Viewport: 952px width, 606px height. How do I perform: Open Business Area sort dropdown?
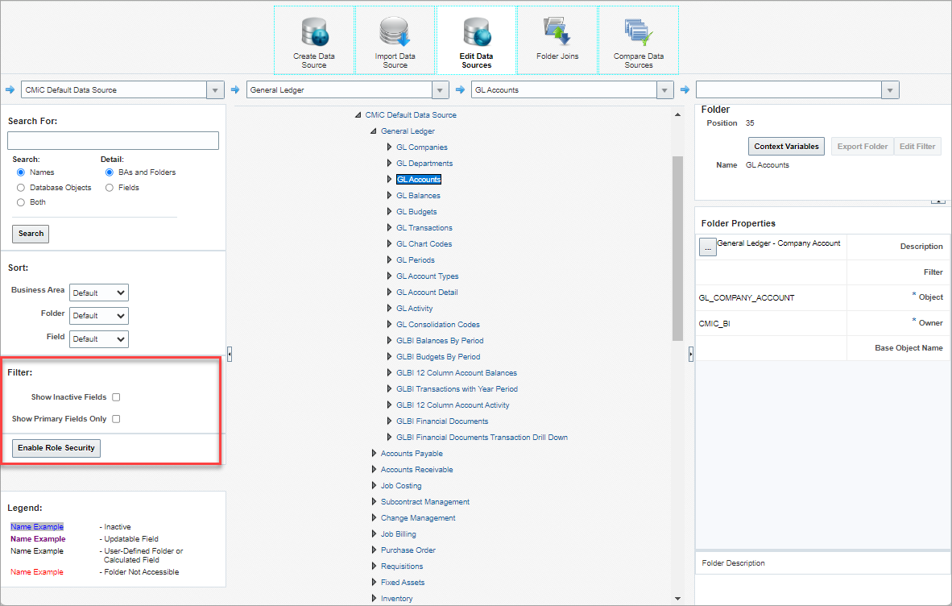pos(99,293)
